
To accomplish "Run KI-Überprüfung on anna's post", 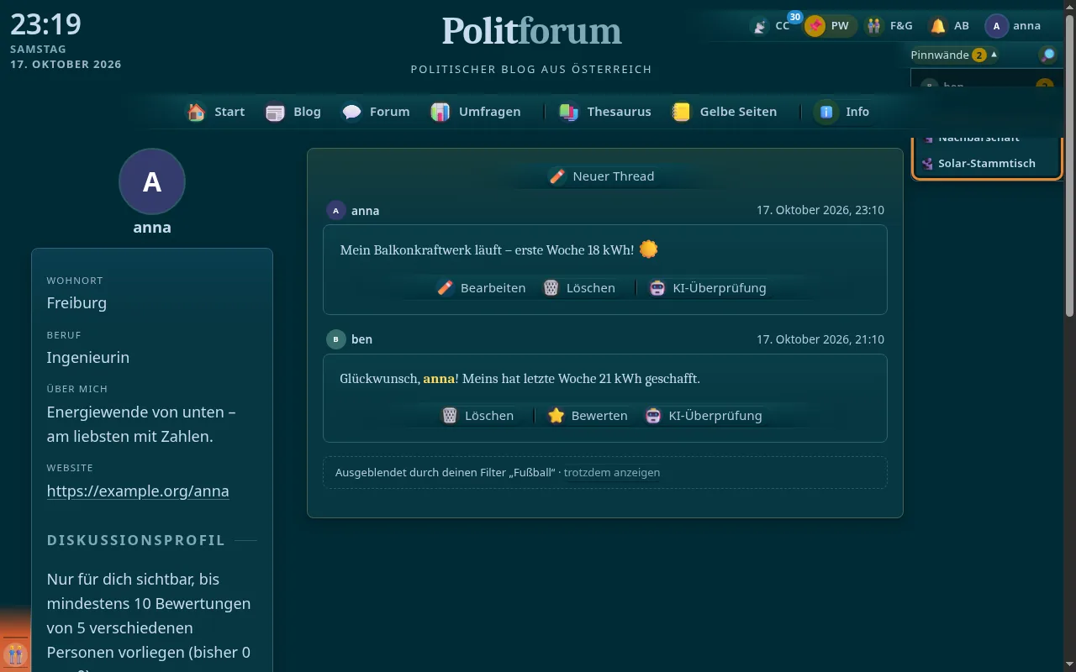I will tap(710, 287).
